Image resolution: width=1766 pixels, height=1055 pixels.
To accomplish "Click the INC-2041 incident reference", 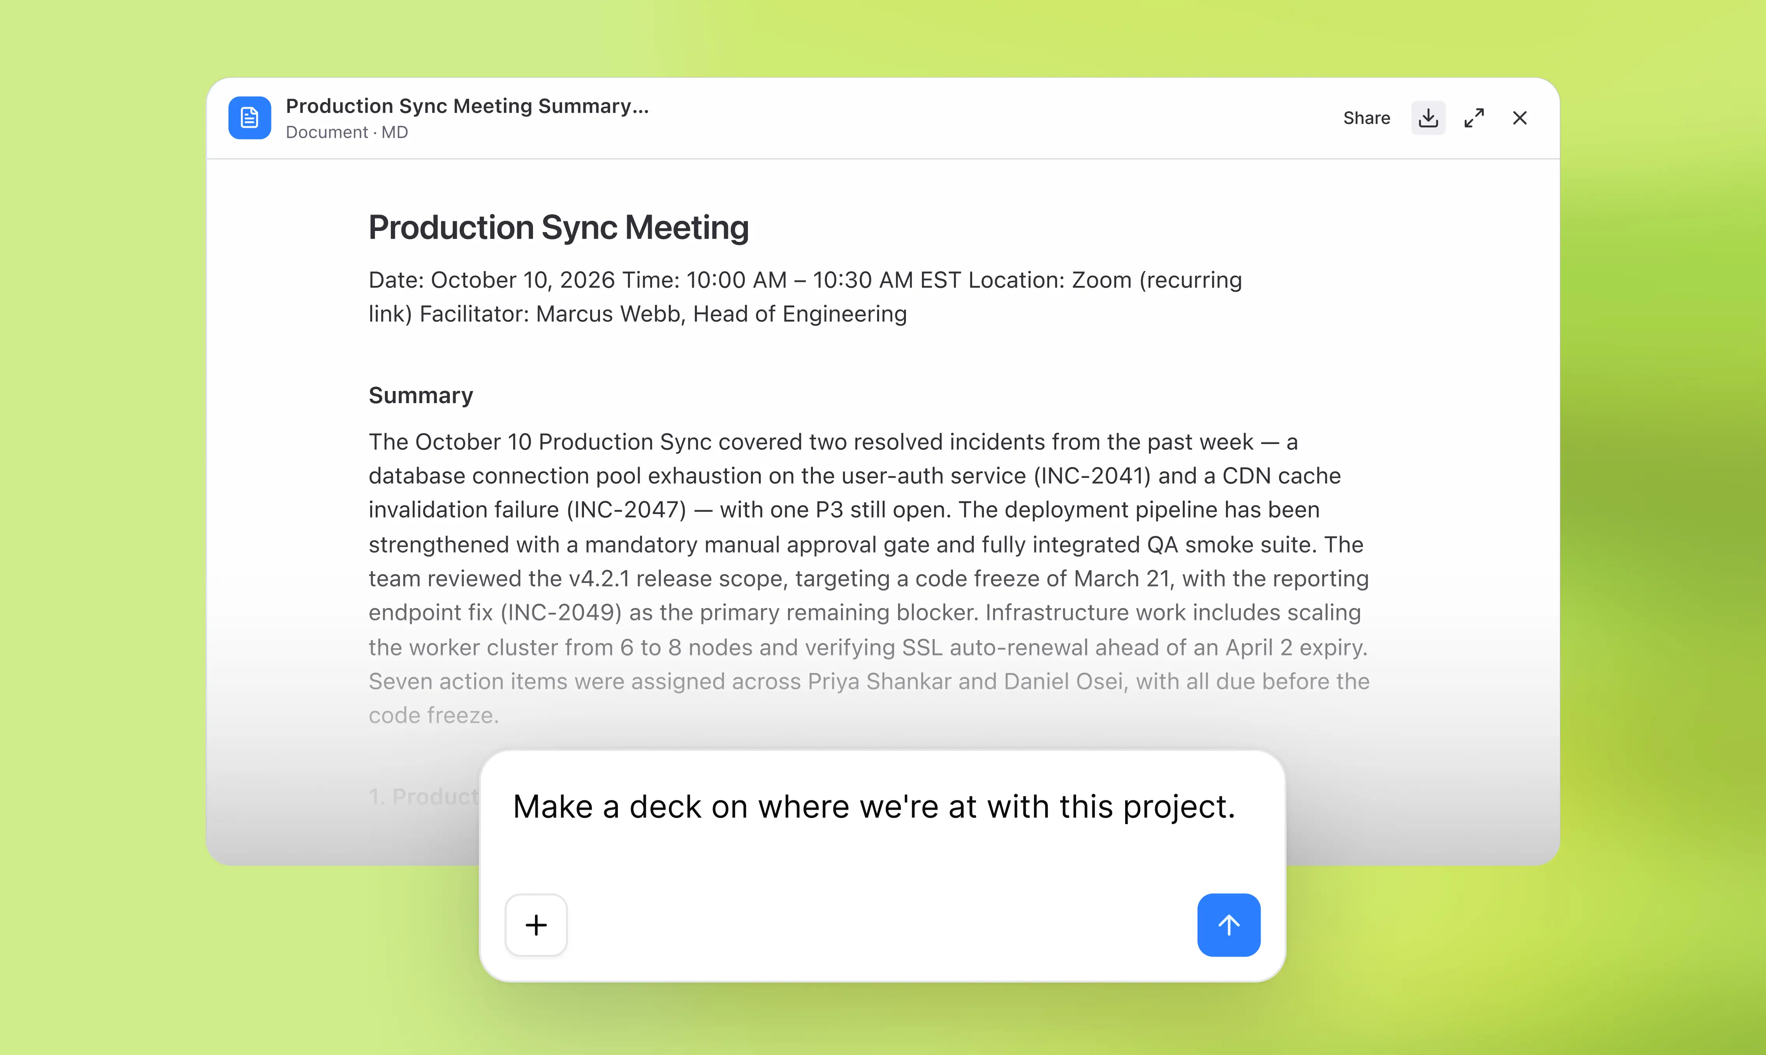I will 1092,476.
